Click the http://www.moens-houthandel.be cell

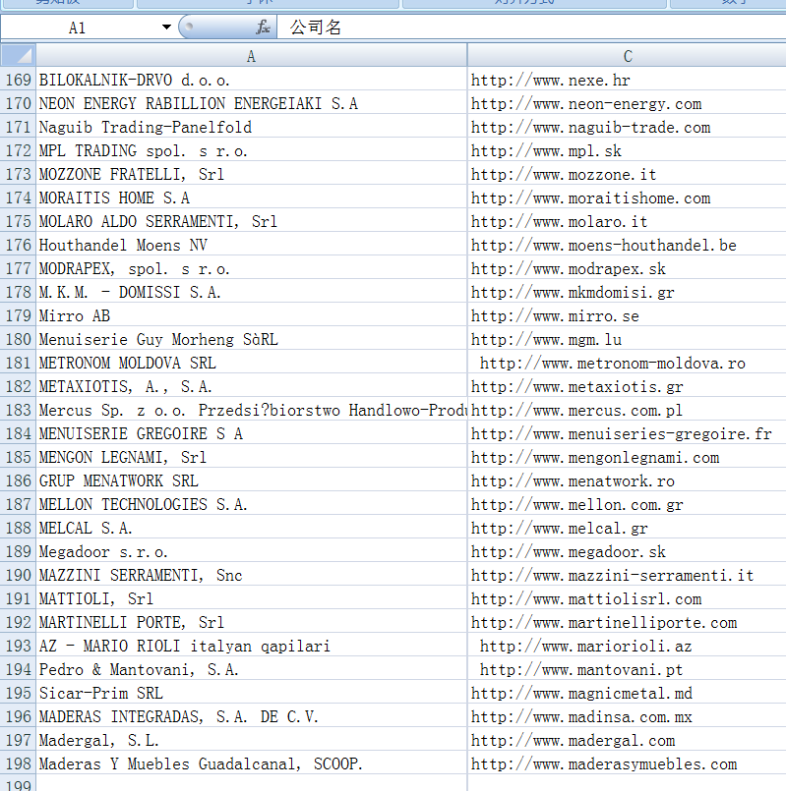[x=627, y=245]
